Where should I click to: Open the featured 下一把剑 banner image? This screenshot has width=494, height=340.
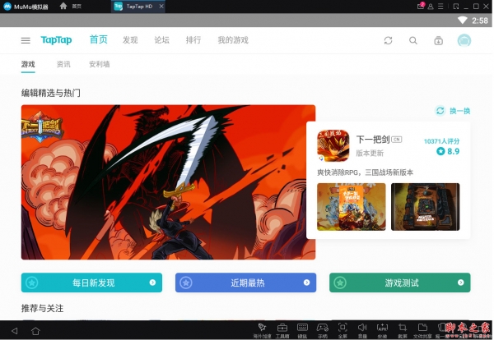tap(168, 182)
